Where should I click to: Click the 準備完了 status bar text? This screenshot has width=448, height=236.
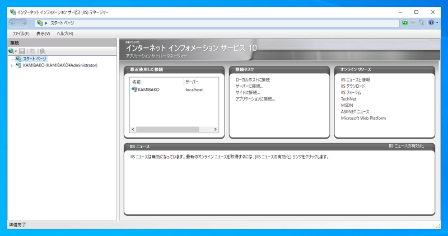[17, 225]
